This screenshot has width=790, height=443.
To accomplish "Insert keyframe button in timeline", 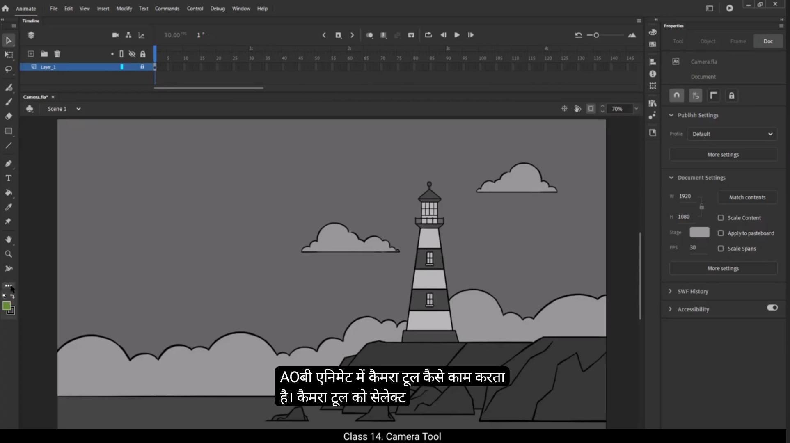I will 338,35.
